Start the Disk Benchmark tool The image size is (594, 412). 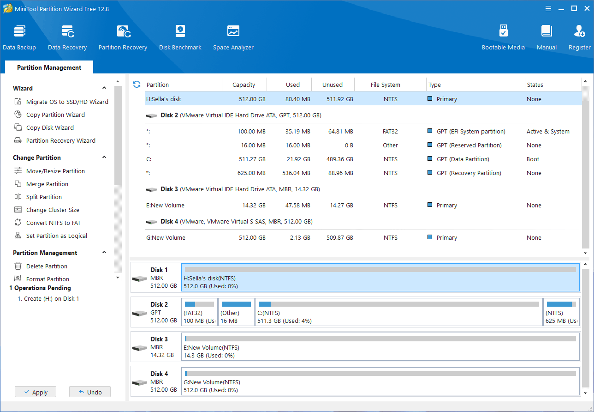[x=180, y=37]
